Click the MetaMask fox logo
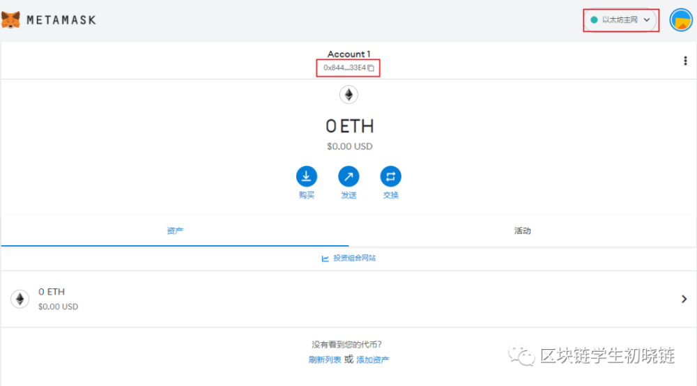This screenshot has height=386, width=697. click(x=10, y=20)
